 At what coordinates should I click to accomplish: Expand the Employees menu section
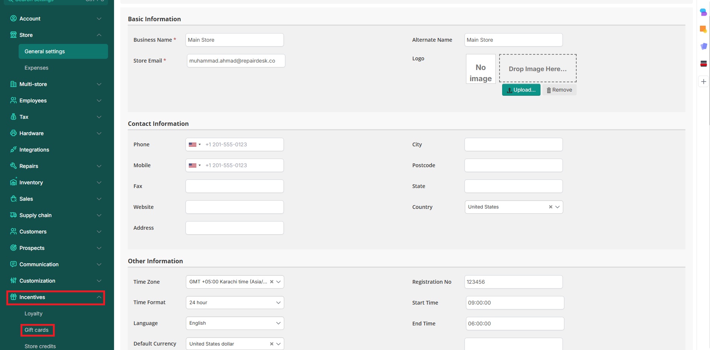coord(99,101)
